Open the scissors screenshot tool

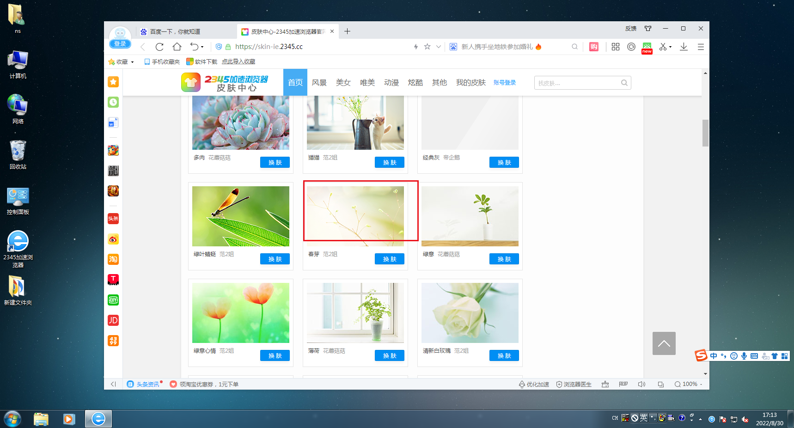[x=663, y=47]
